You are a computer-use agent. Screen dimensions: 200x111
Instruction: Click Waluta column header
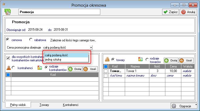tap(188, 66)
